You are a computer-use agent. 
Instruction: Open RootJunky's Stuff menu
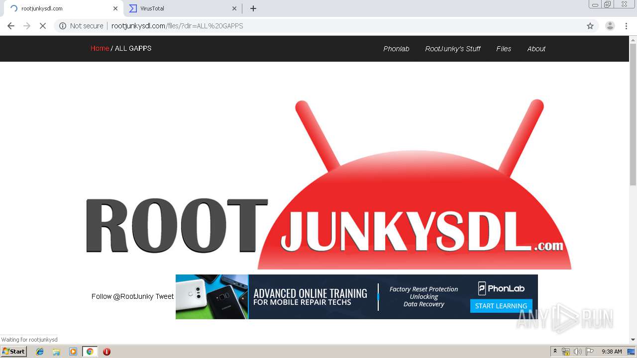[x=453, y=49]
